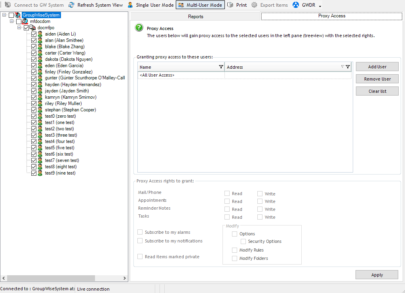Click the Refresh System View icon
The height and width of the screenshot is (293, 405).
tap(71, 5)
